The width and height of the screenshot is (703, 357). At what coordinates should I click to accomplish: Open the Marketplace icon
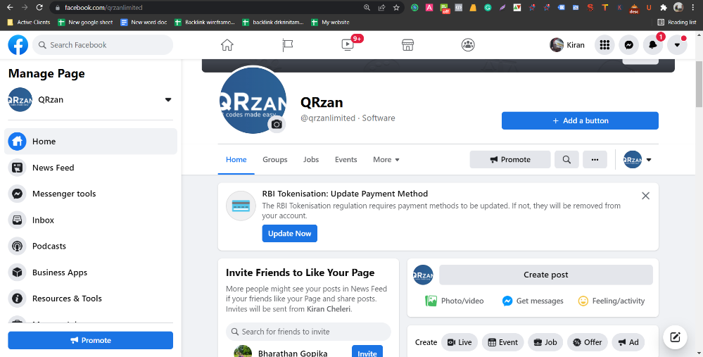pyautogui.click(x=407, y=45)
